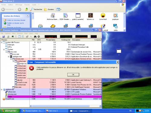Open the Process menu in Process Explorer
The image size is (151, 113).
(x=20, y=33)
